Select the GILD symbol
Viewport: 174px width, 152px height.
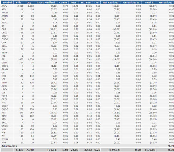[x=4, y=63]
